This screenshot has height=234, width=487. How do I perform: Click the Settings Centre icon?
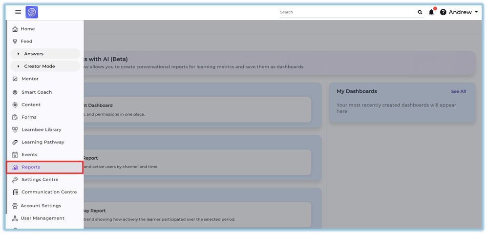[x=15, y=180]
